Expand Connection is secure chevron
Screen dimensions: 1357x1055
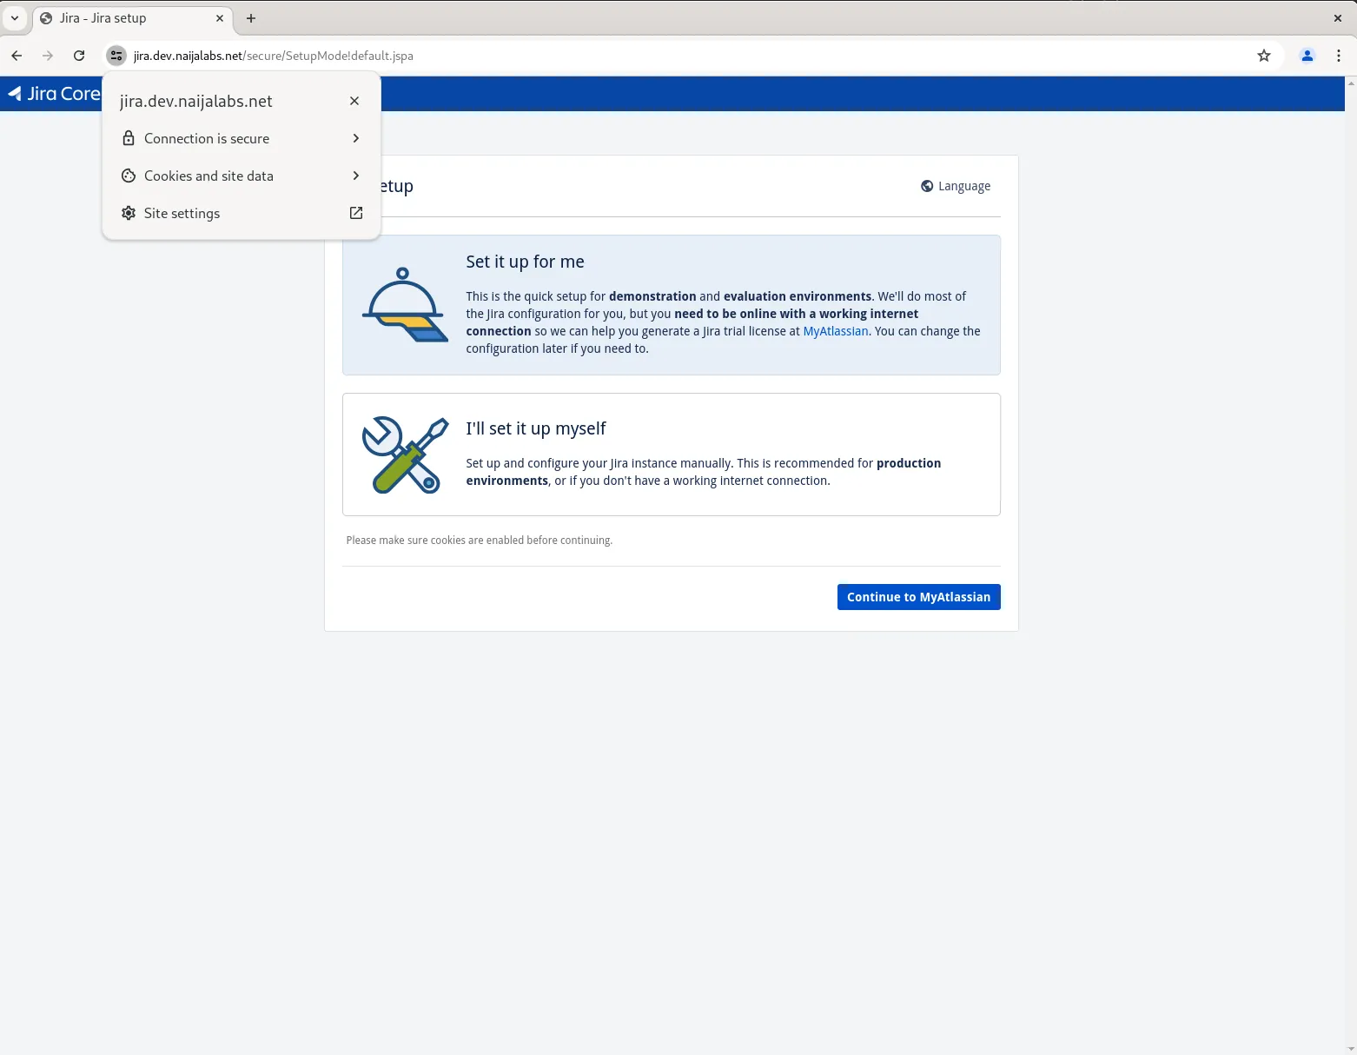click(356, 138)
